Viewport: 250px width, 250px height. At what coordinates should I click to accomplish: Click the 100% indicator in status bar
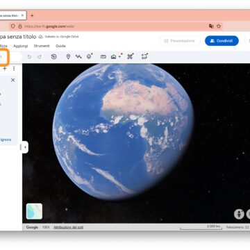click(x=46, y=227)
